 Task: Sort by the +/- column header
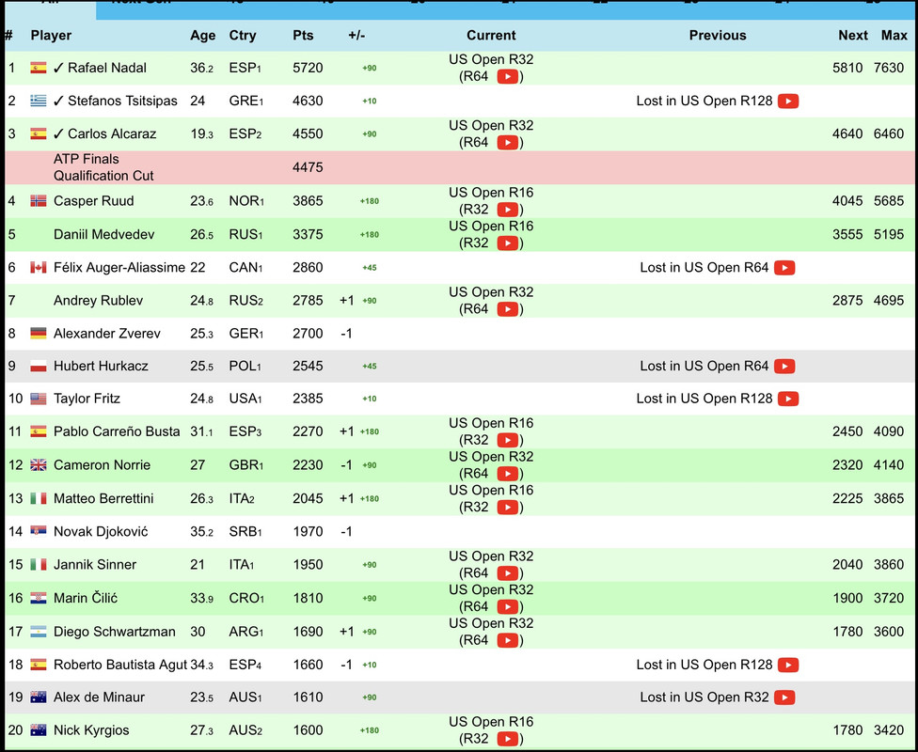[356, 36]
